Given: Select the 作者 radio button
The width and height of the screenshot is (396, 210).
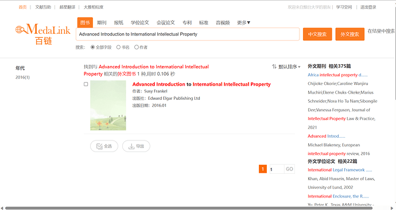Looking at the screenshot, I should (x=137, y=47).
